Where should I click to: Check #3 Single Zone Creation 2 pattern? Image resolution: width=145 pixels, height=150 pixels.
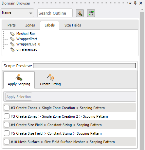click(x=7, y=116)
